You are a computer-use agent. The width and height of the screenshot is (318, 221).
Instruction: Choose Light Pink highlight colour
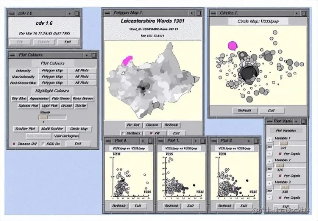pyautogui.click(x=50, y=106)
